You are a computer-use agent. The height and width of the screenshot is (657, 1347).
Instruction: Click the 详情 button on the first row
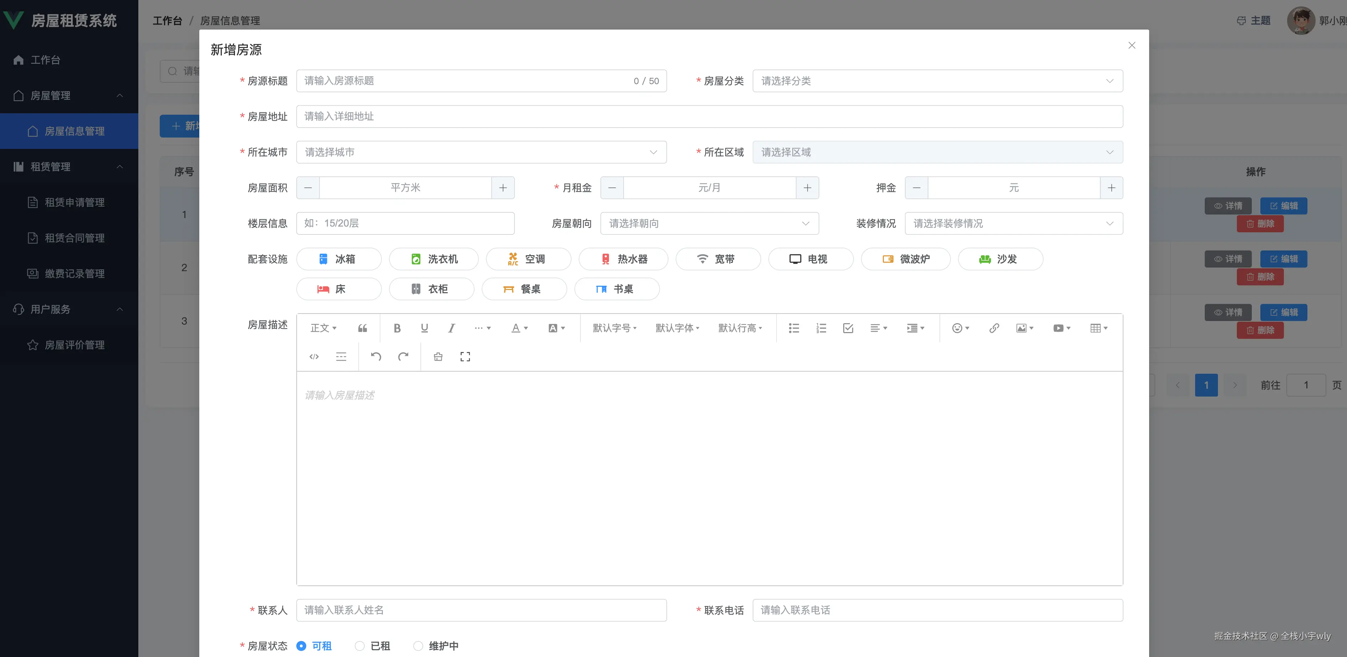coord(1228,206)
